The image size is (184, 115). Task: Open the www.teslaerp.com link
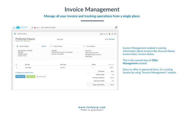click(92, 107)
